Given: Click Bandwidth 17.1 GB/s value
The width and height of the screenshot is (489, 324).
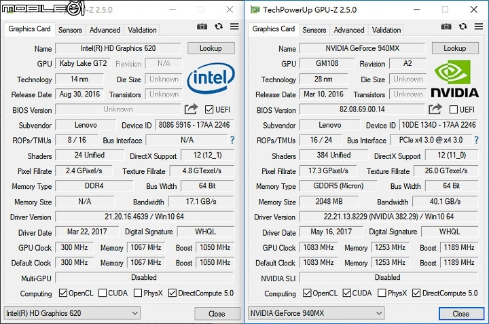Looking at the screenshot, I should coord(201,202).
